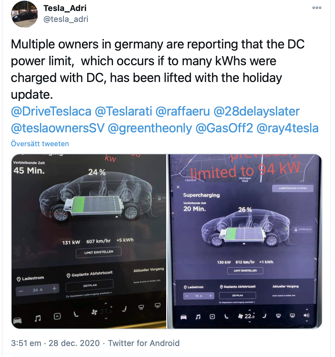This screenshot has width=335, height=357.
Task: Tap the car icon in right photo
Action: (x=183, y=317)
